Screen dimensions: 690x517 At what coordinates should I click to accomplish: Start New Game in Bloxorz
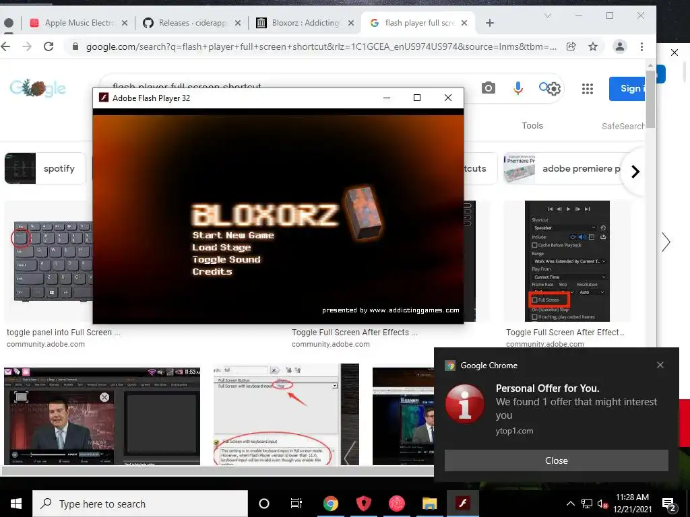[233, 235]
